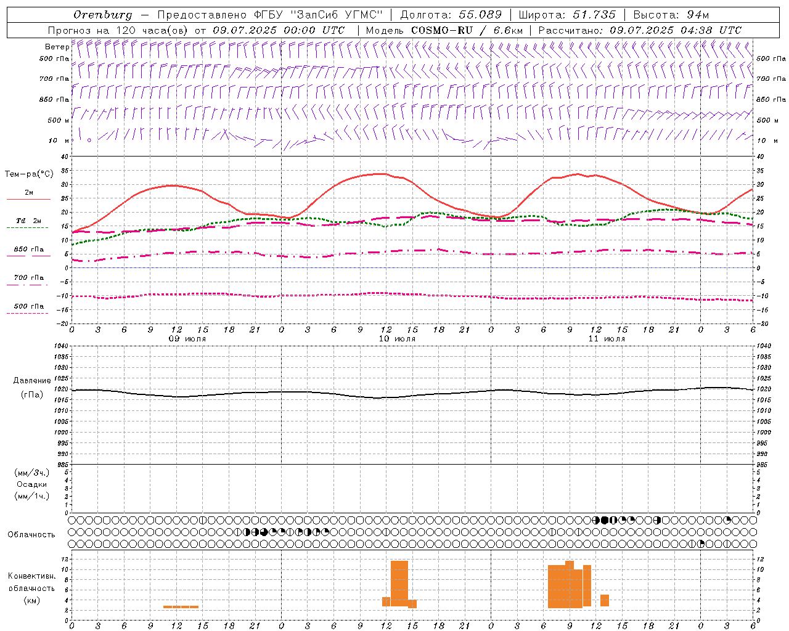The height and width of the screenshot is (631, 789).
Task: Select the (мм/1ч.) precipitation unit label
Action: coord(32,496)
